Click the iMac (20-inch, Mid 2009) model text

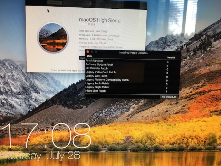pos(93,31)
